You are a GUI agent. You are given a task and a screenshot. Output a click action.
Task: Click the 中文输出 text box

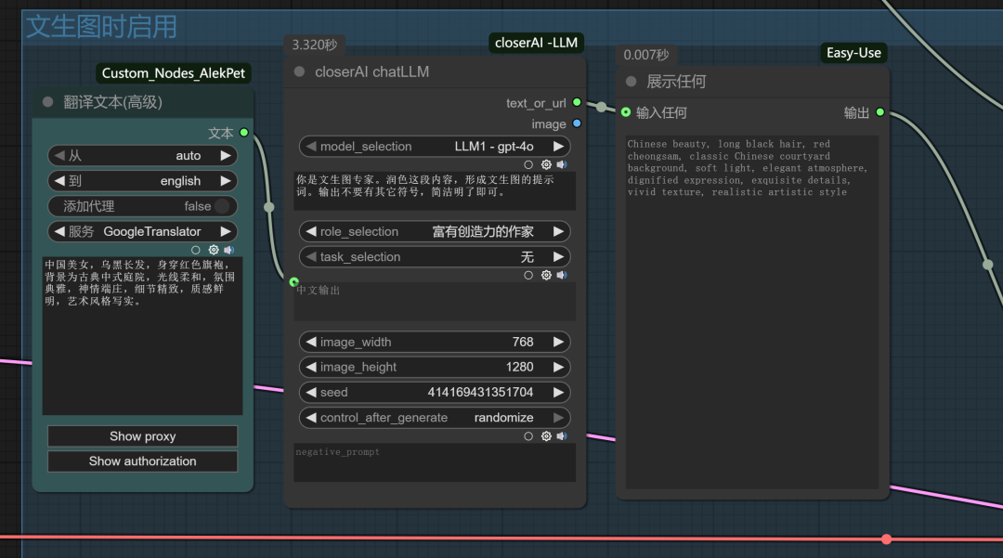pyautogui.click(x=435, y=302)
